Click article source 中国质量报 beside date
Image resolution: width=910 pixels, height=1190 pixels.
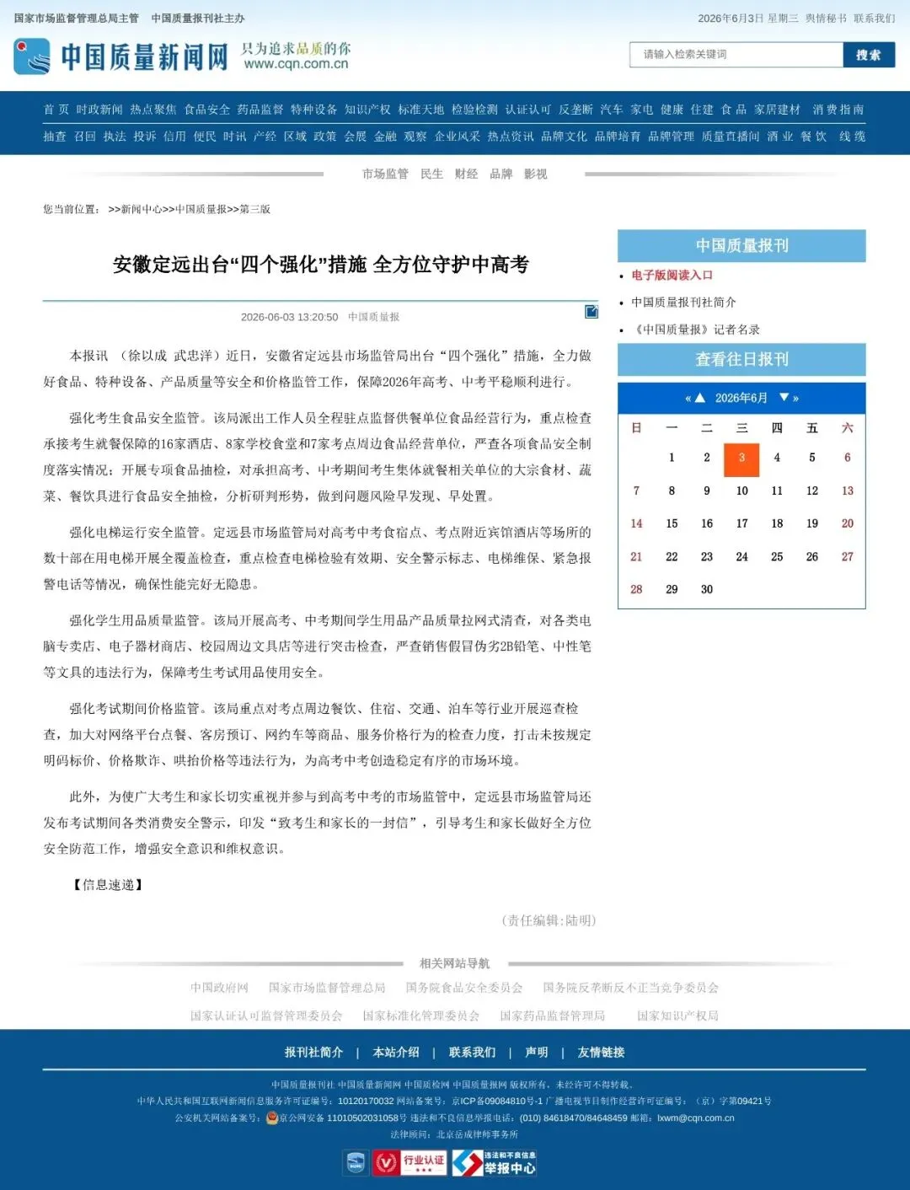click(374, 317)
